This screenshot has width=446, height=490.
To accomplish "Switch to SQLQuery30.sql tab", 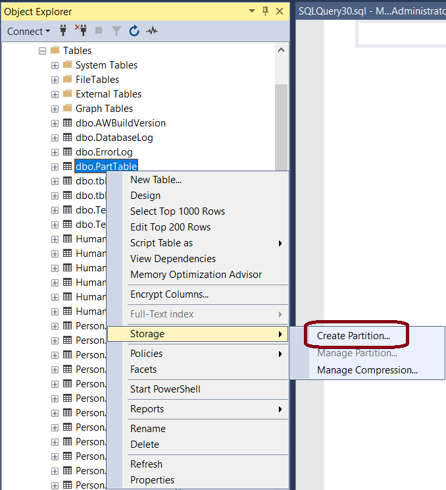I will pos(372,11).
